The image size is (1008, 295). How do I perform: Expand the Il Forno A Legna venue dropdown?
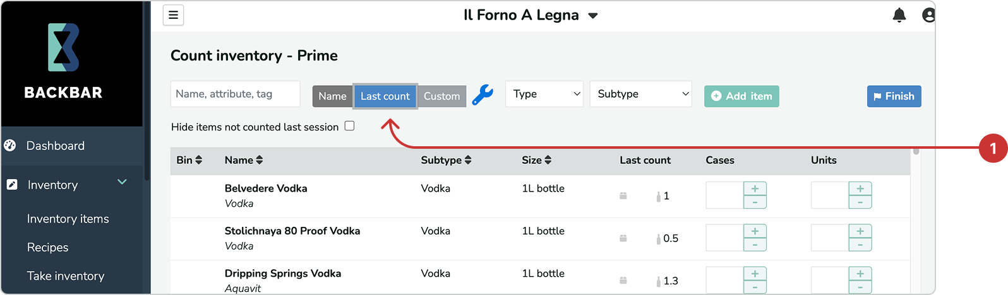pyautogui.click(x=593, y=16)
